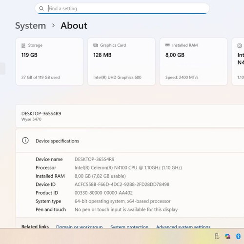The height and width of the screenshot is (244, 244).
Task: Select the Device name value DESKTOP-365S4R9
Action: [95, 159]
